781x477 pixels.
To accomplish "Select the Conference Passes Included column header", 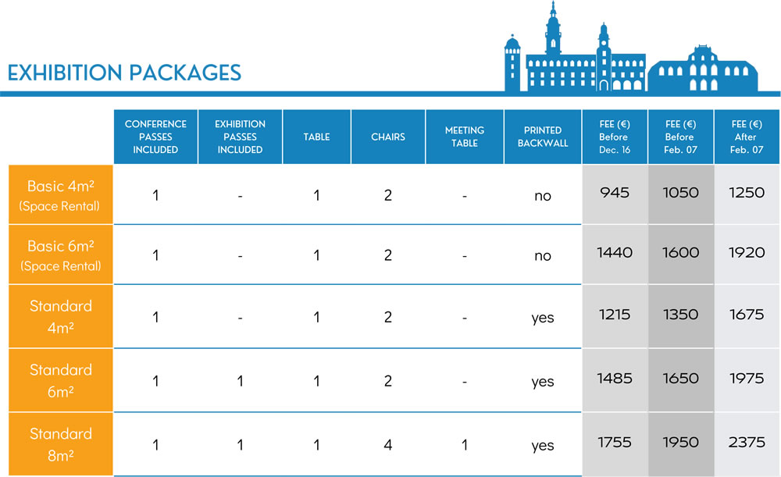I will (x=155, y=137).
